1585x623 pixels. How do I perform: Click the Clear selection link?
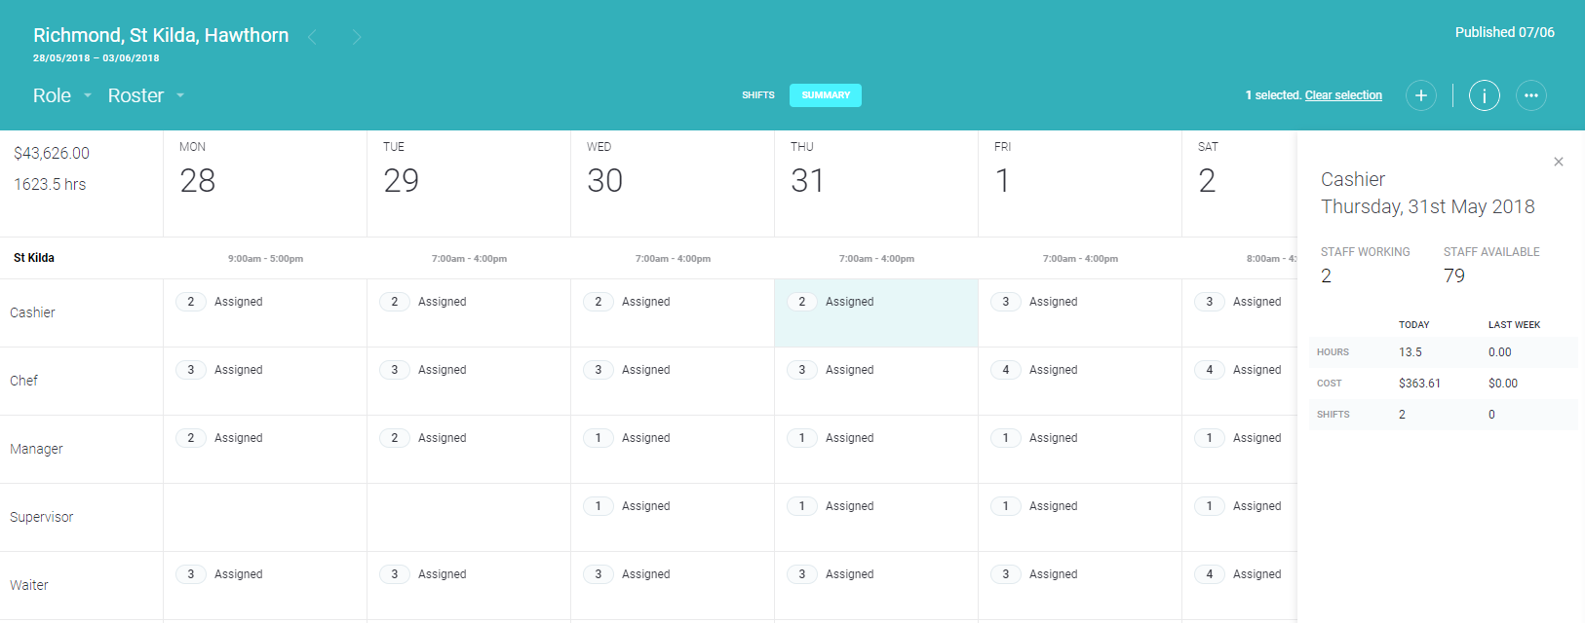(1342, 95)
